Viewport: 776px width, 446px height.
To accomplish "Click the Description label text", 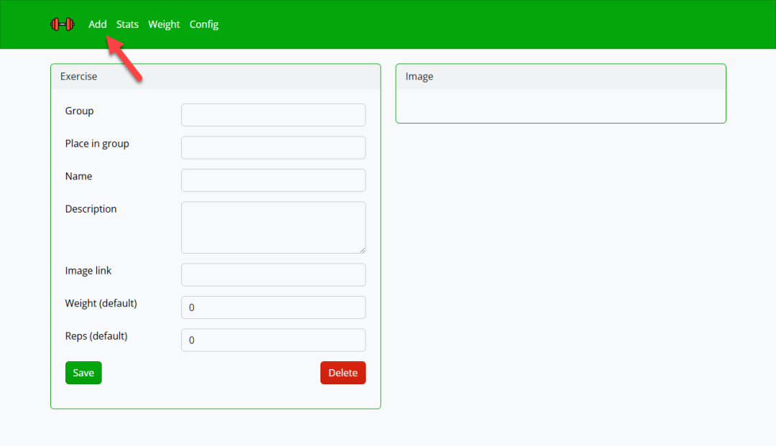I will (x=91, y=209).
